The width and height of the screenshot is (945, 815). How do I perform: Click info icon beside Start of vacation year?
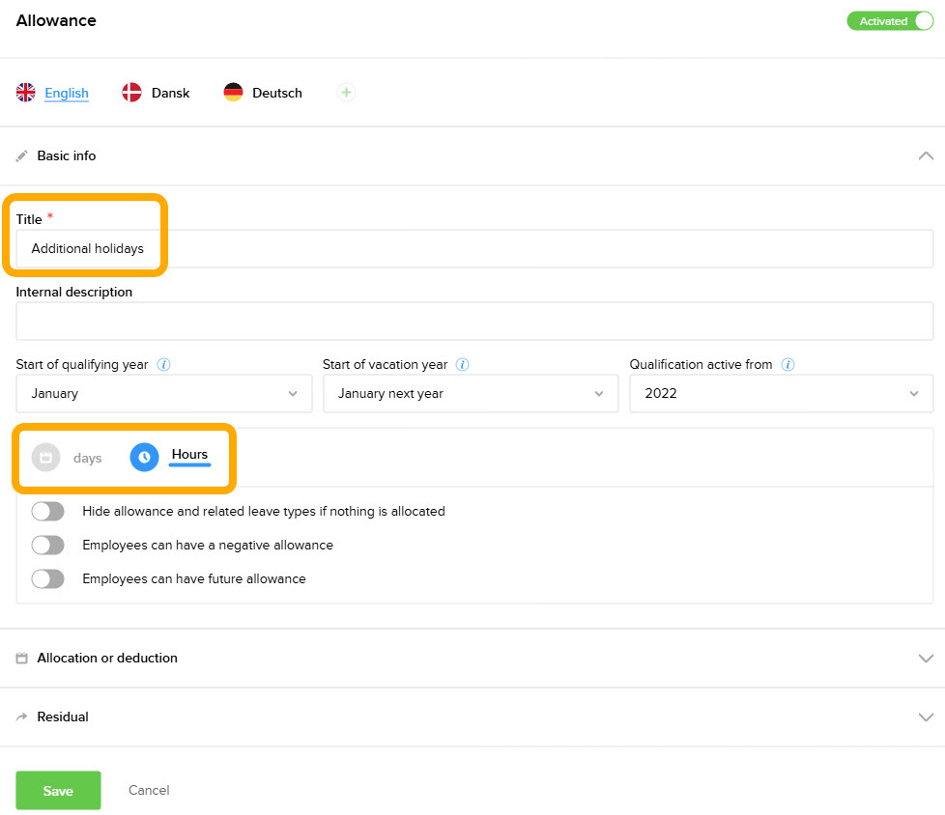pos(463,365)
